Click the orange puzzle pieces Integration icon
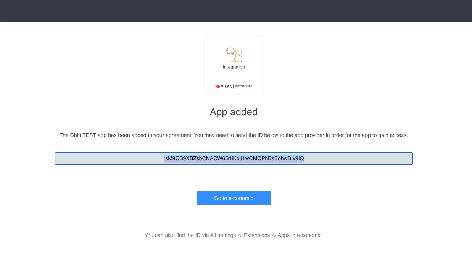This screenshot has height=269, width=472. coord(234,55)
